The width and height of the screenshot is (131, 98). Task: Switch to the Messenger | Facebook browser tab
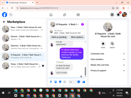[x=20, y=3]
